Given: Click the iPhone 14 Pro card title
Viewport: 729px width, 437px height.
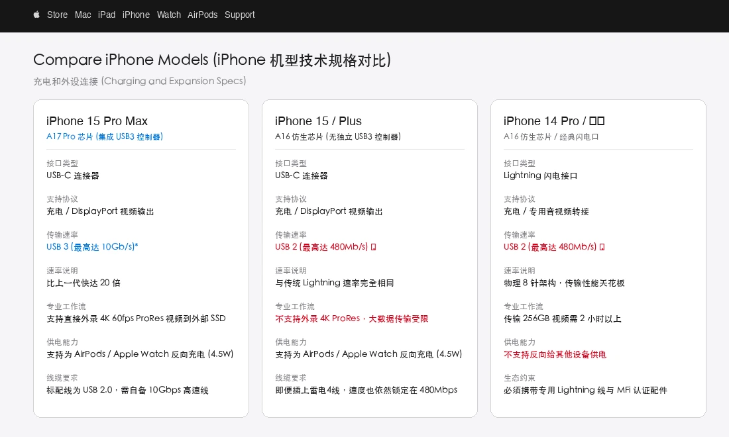Looking at the screenshot, I should click(x=554, y=121).
